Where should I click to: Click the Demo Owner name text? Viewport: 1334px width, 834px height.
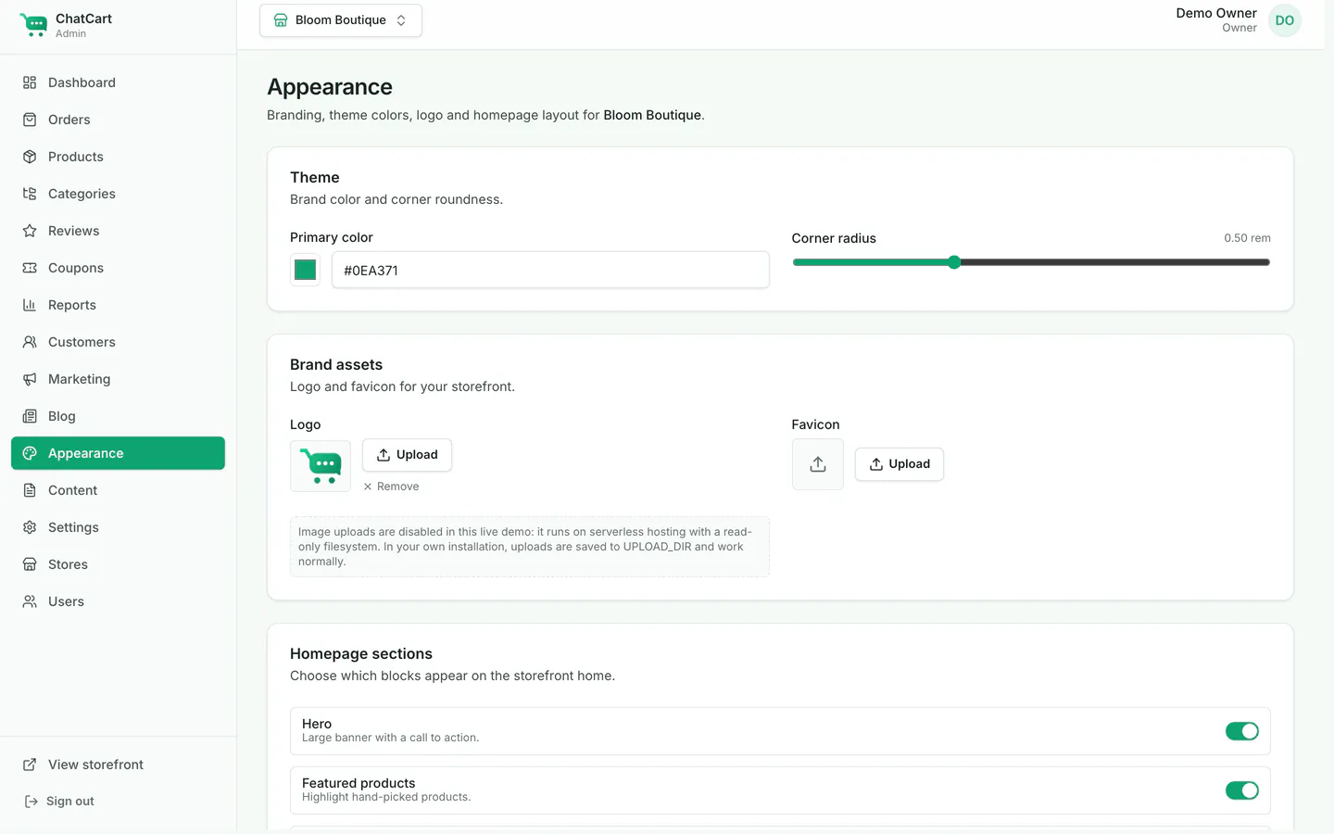pos(1216,13)
